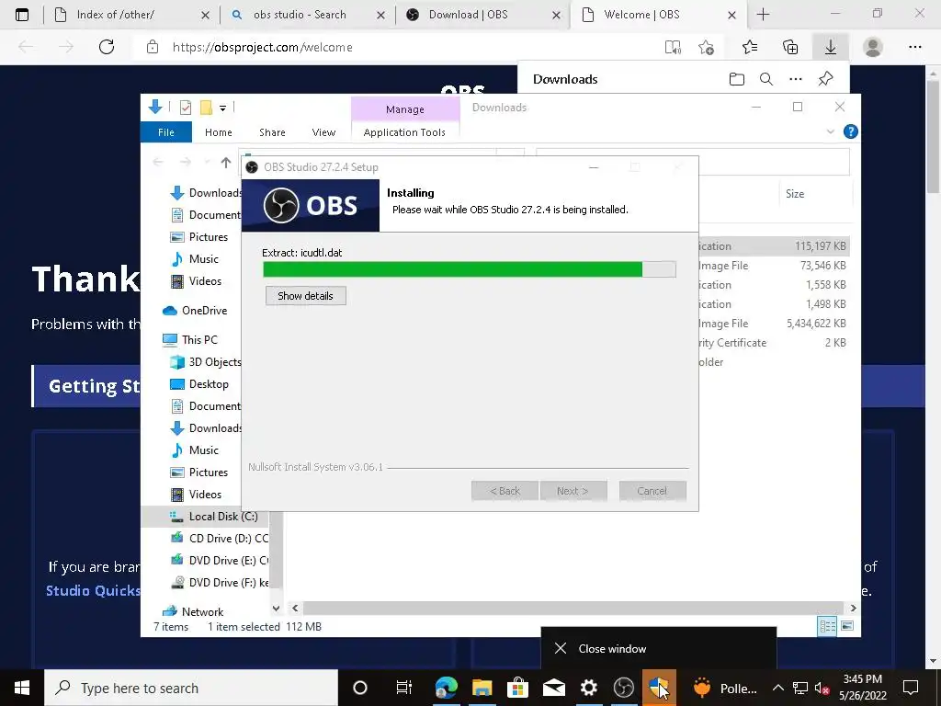The image size is (941, 706).
Task: Select CD Drive (D:) in navigation pane
Action: pos(219,539)
